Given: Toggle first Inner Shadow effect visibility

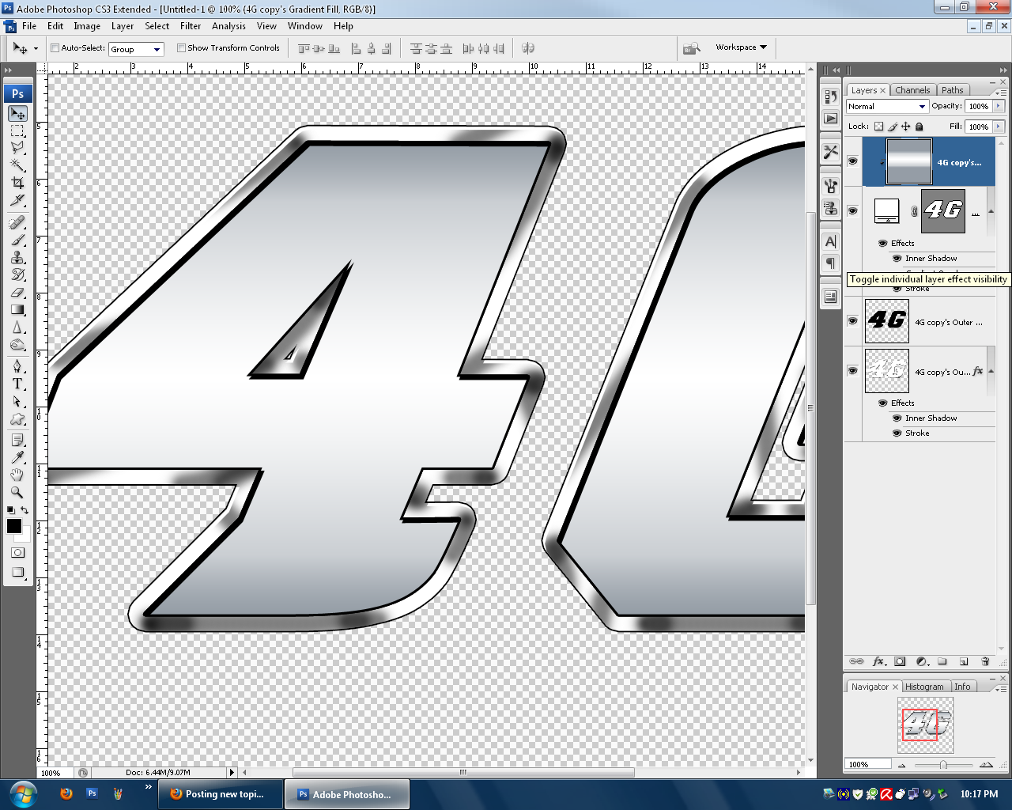Looking at the screenshot, I should coord(897,259).
